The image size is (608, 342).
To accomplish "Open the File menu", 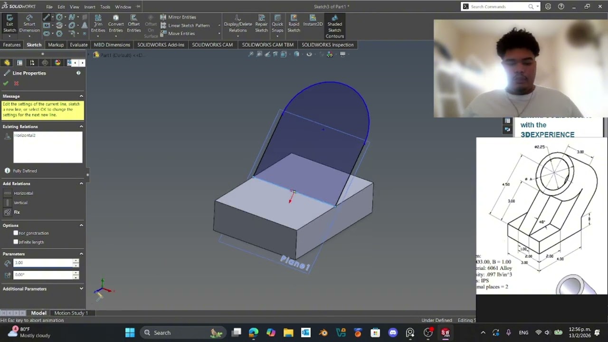I will click(49, 7).
